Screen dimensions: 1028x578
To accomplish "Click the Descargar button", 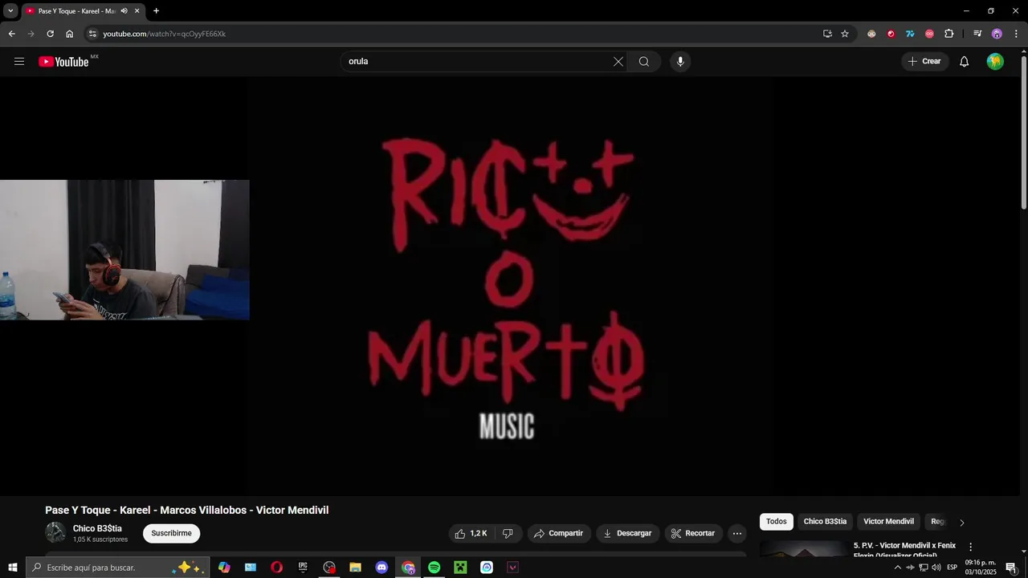I will pos(627,533).
